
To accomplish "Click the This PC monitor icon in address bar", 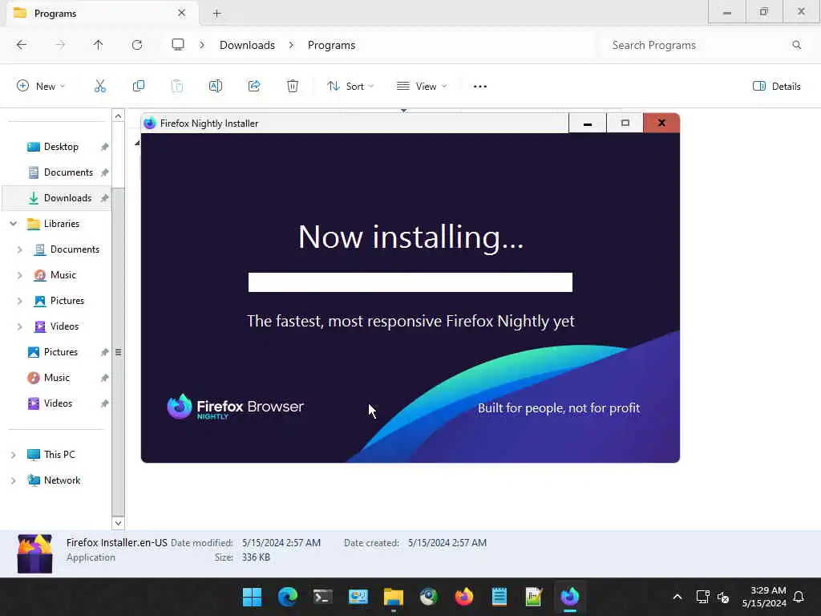I will click(178, 45).
